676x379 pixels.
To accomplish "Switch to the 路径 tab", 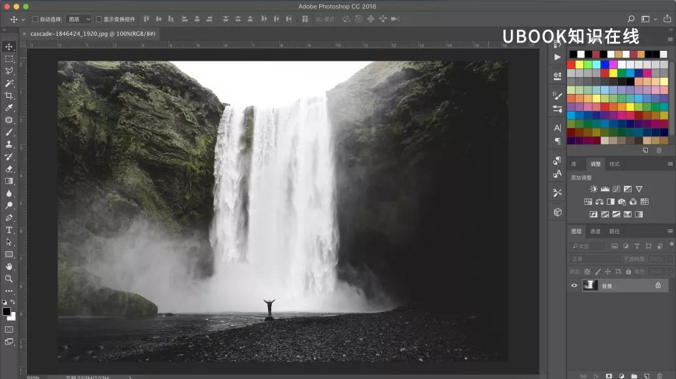I will [615, 231].
